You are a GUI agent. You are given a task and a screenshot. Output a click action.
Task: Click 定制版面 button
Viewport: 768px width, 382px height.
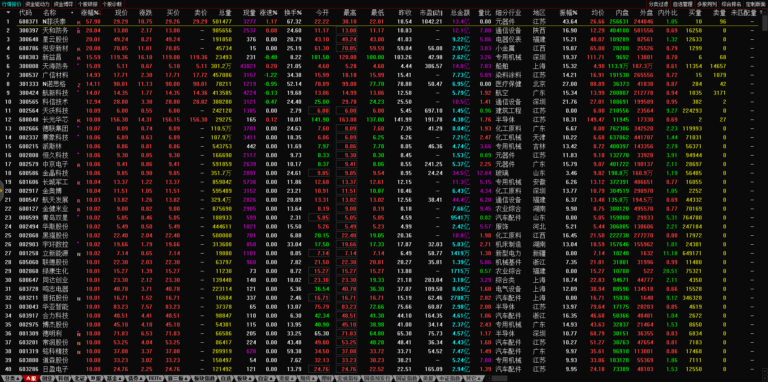[x=755, y=4]
